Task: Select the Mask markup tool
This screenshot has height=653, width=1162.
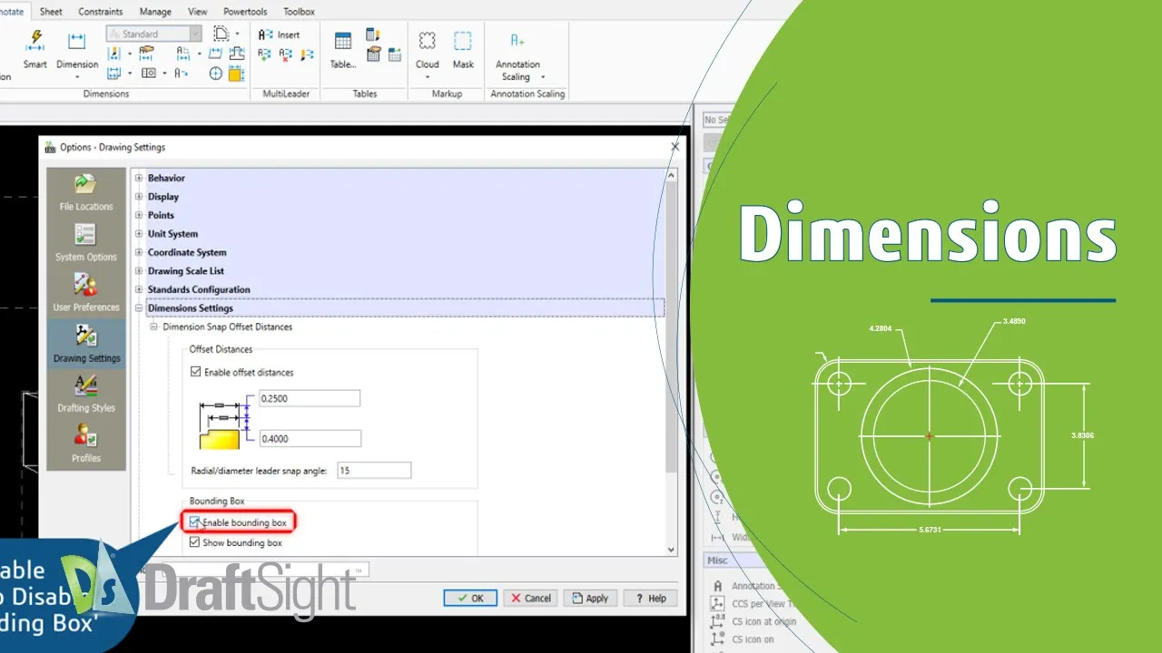Action: pyautogui.click(x=463, y=49)
